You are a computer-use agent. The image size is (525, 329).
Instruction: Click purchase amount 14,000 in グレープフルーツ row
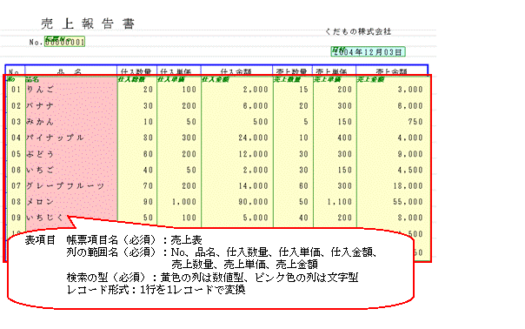coord(253,185)
